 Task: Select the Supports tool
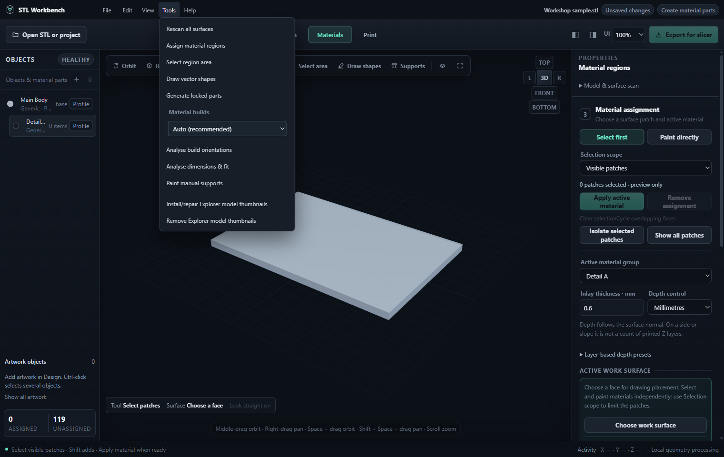click(x=408, y=66)
